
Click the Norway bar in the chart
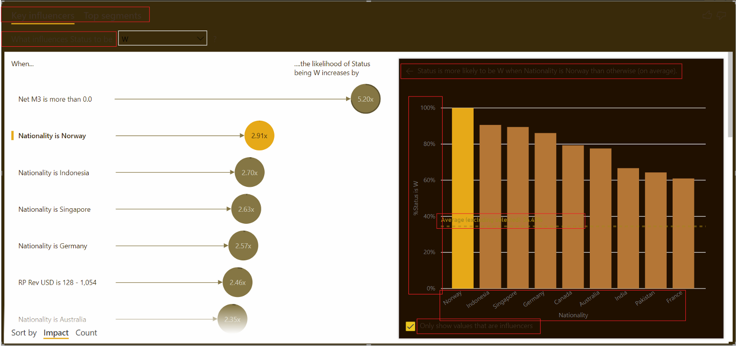click(x=463, y=198)
